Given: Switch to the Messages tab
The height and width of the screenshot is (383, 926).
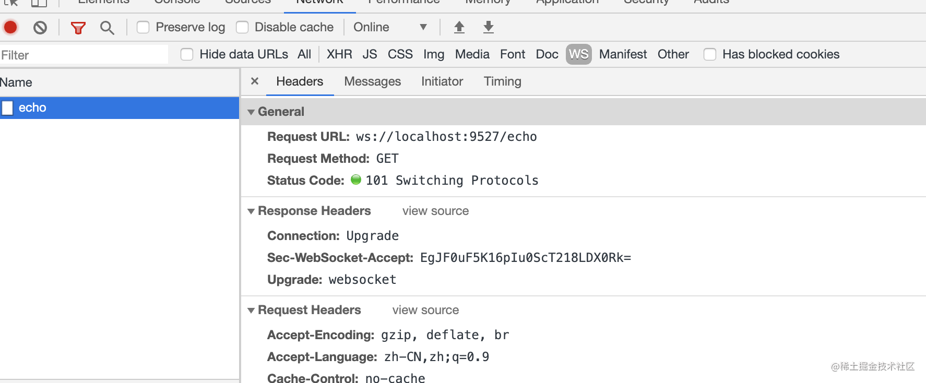Looking at the screenshot, I should point(372,81).
